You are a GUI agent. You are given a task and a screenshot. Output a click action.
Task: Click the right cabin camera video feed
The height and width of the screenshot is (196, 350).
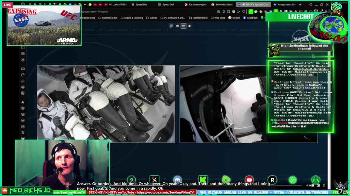(x=223, y=104)
